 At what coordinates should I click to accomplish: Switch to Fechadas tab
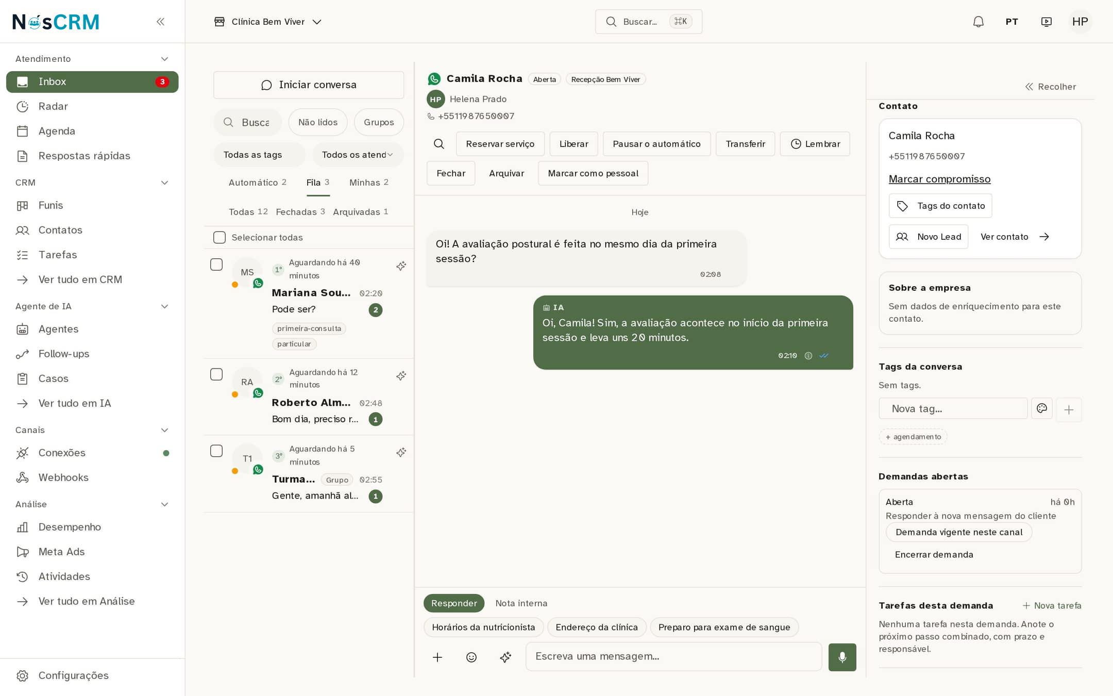click(x=300, y=212)
